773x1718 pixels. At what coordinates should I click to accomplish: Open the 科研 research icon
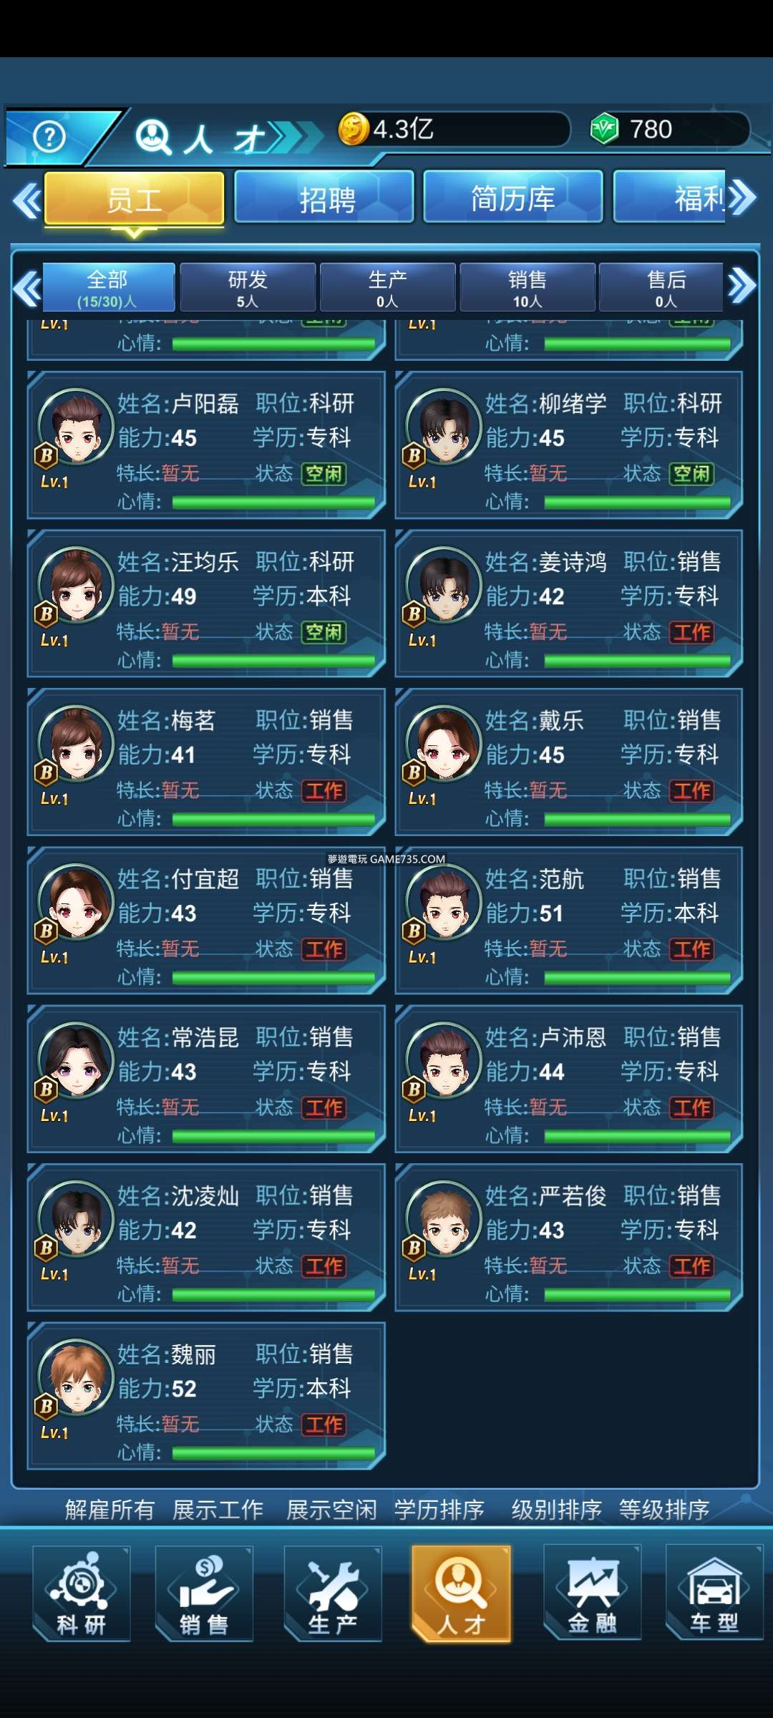click(82, 1593)
